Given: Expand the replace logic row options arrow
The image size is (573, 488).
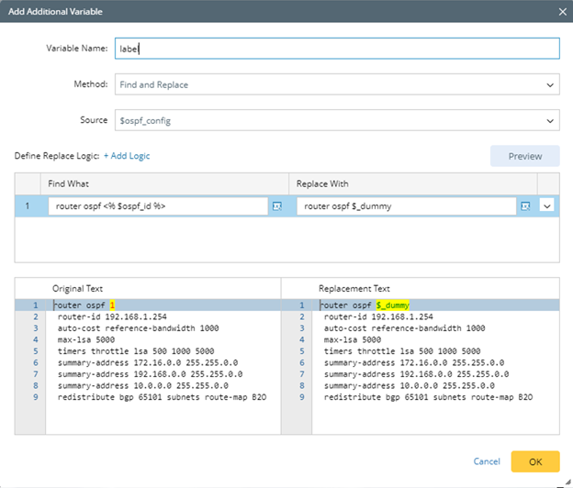Looking at the screenshot, I should pos(548,206).
